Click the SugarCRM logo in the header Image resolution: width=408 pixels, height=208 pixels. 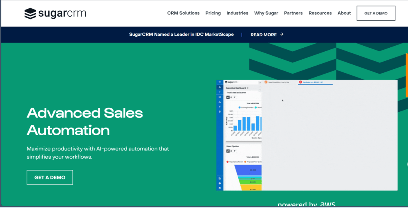(55, 14)
